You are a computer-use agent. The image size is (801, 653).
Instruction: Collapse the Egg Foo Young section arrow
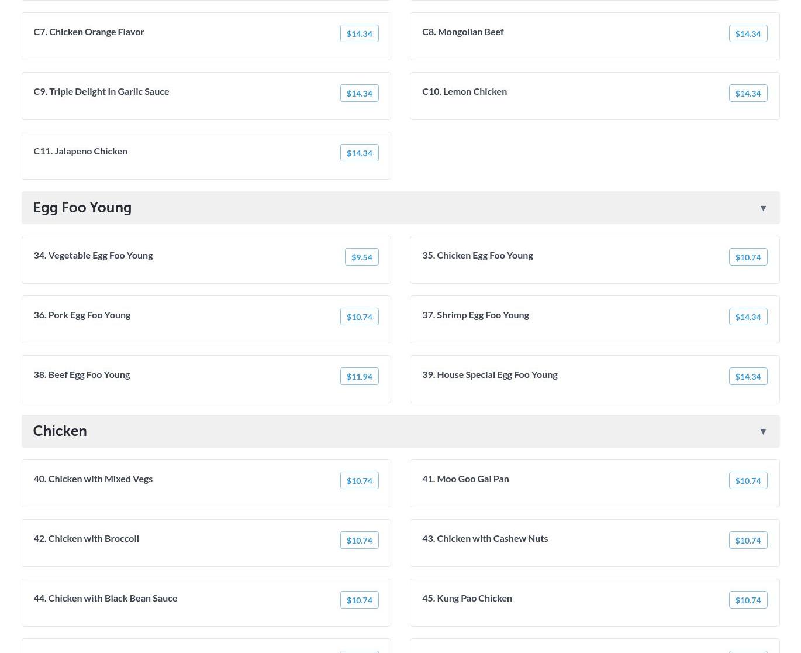(x=763, y=208)
